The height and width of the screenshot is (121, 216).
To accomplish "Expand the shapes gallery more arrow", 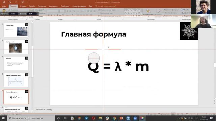I will click(142, 15).
